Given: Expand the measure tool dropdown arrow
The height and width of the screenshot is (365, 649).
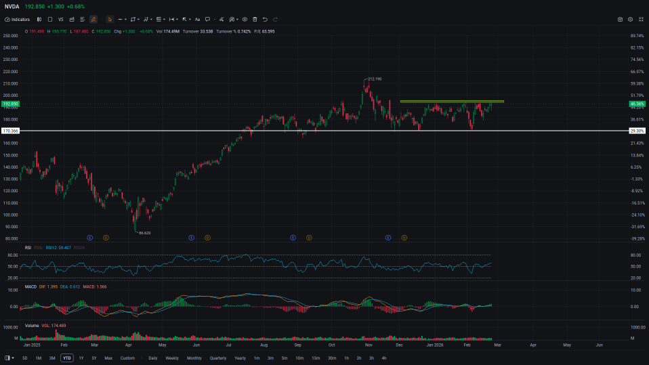Looking at the screenshot, I should click(177, 20).
